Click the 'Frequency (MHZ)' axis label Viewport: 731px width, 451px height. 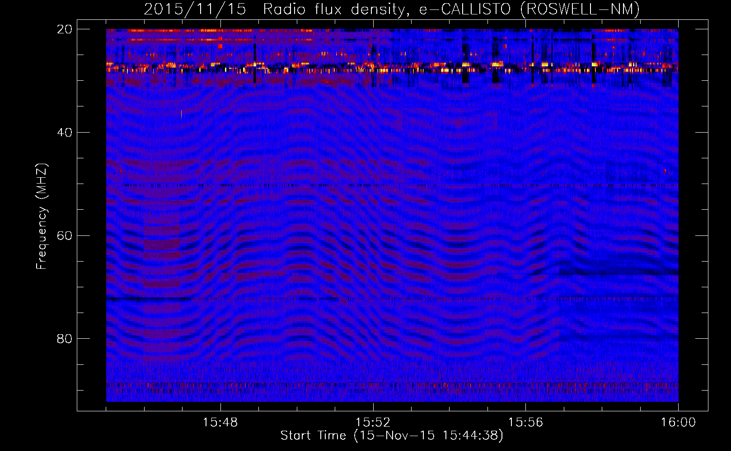tap(42, 216)
